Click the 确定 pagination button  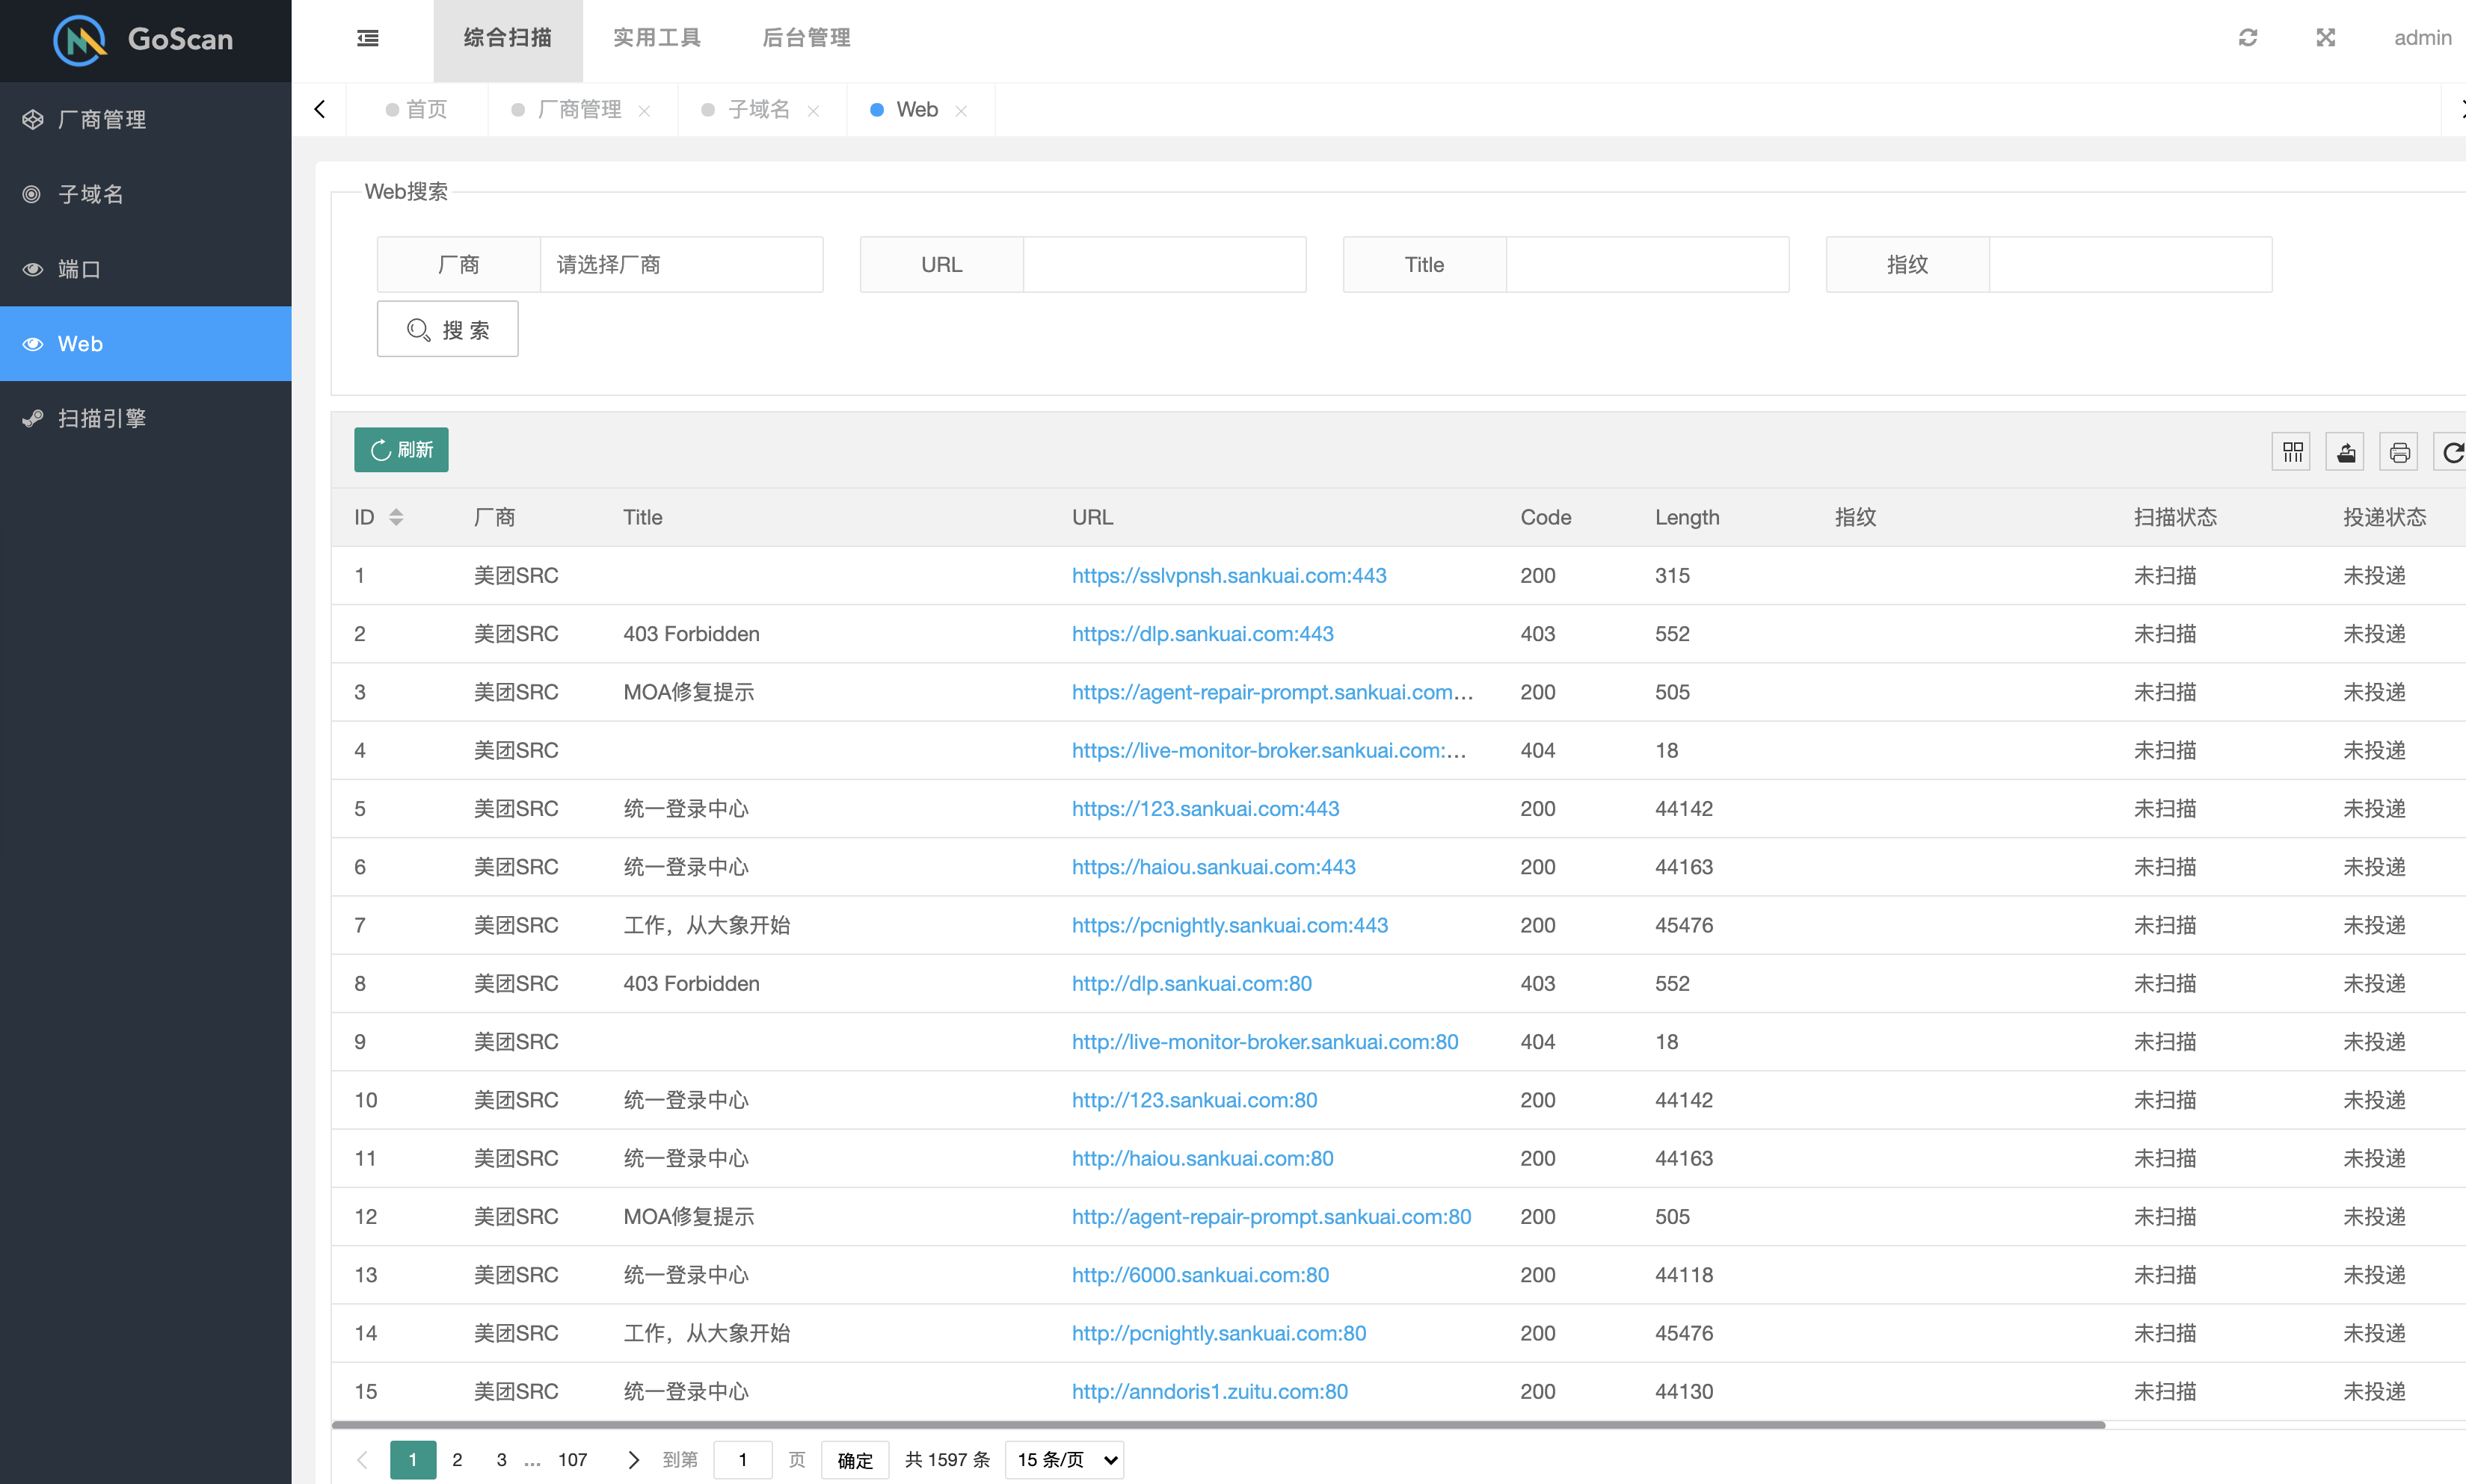[855, 1460]
